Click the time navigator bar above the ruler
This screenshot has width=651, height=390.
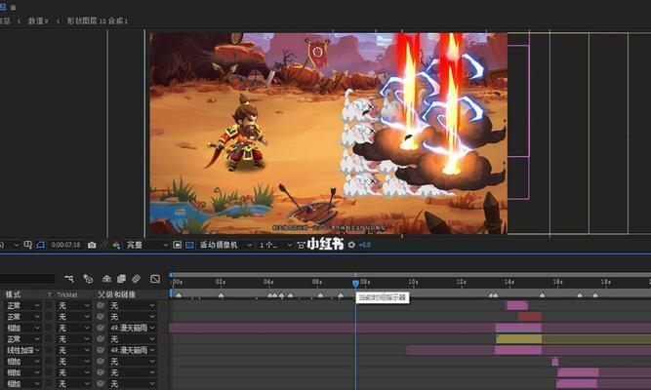[x=411, y=275]
